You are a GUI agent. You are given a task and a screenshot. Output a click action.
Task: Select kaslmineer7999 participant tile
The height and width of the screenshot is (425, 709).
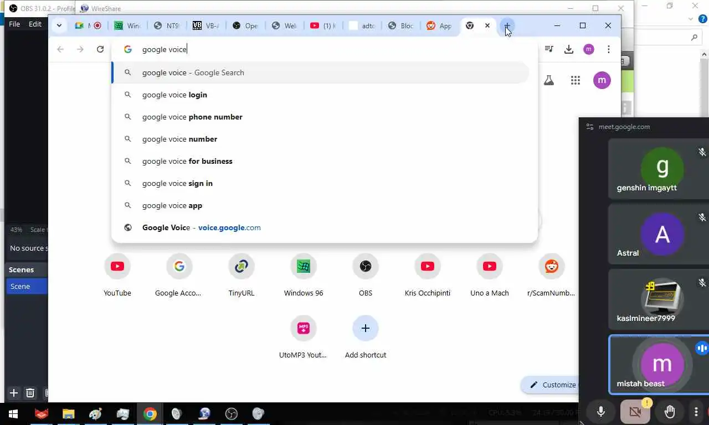click(x=659, y=299)
